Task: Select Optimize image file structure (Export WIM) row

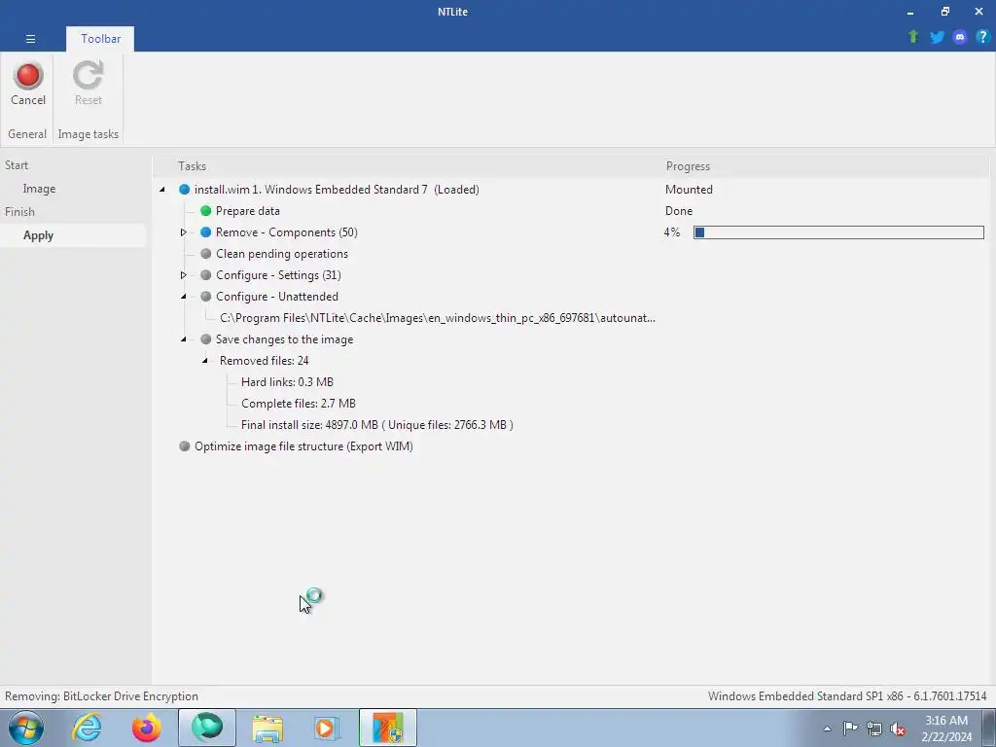Action: pyautogui.click(x=303, y=445)
